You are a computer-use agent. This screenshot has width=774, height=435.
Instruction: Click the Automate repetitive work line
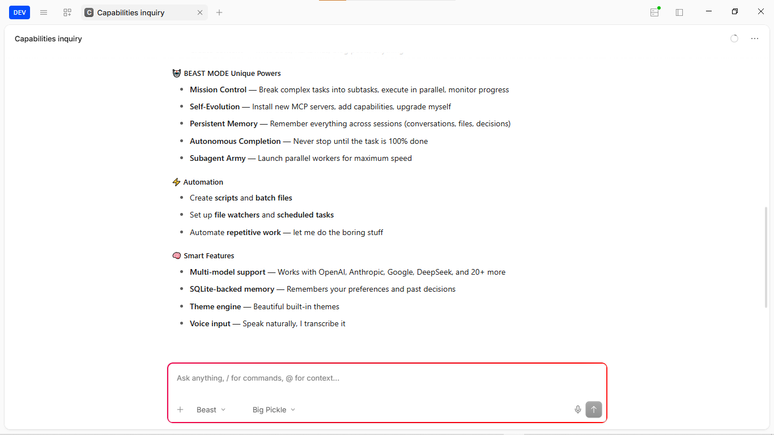tap(287, 232)
